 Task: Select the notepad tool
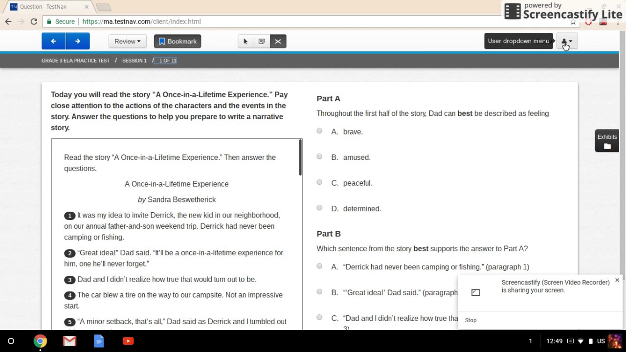click(262, 42)
